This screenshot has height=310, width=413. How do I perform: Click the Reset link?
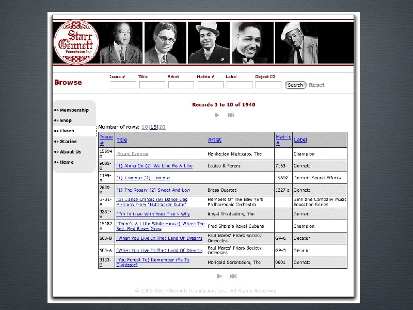[316, 85]
